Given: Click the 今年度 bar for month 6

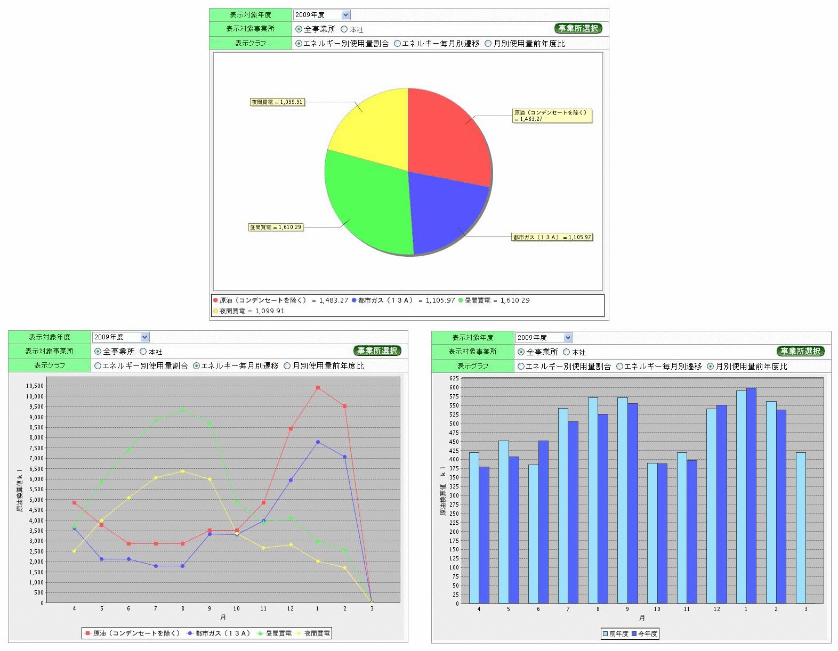Looking at the screenshot, I should [543, 522].
